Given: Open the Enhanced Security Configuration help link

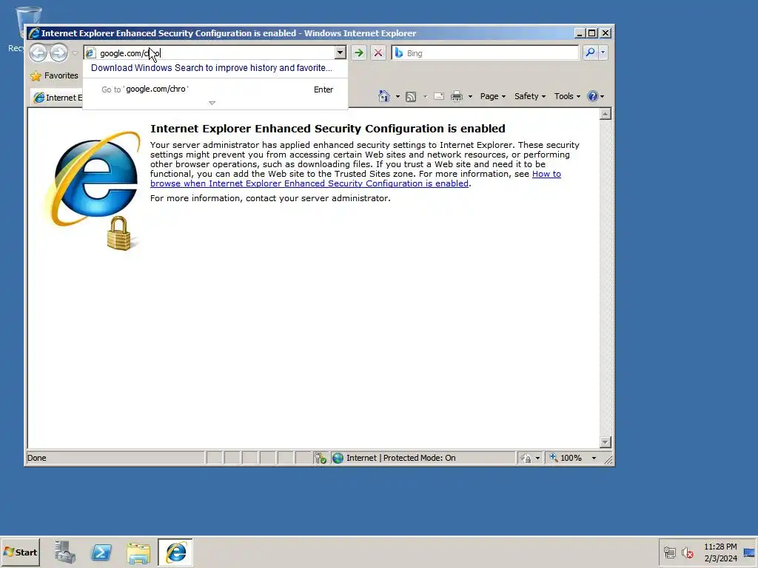Looking at the screenshot, I should 355,179.
